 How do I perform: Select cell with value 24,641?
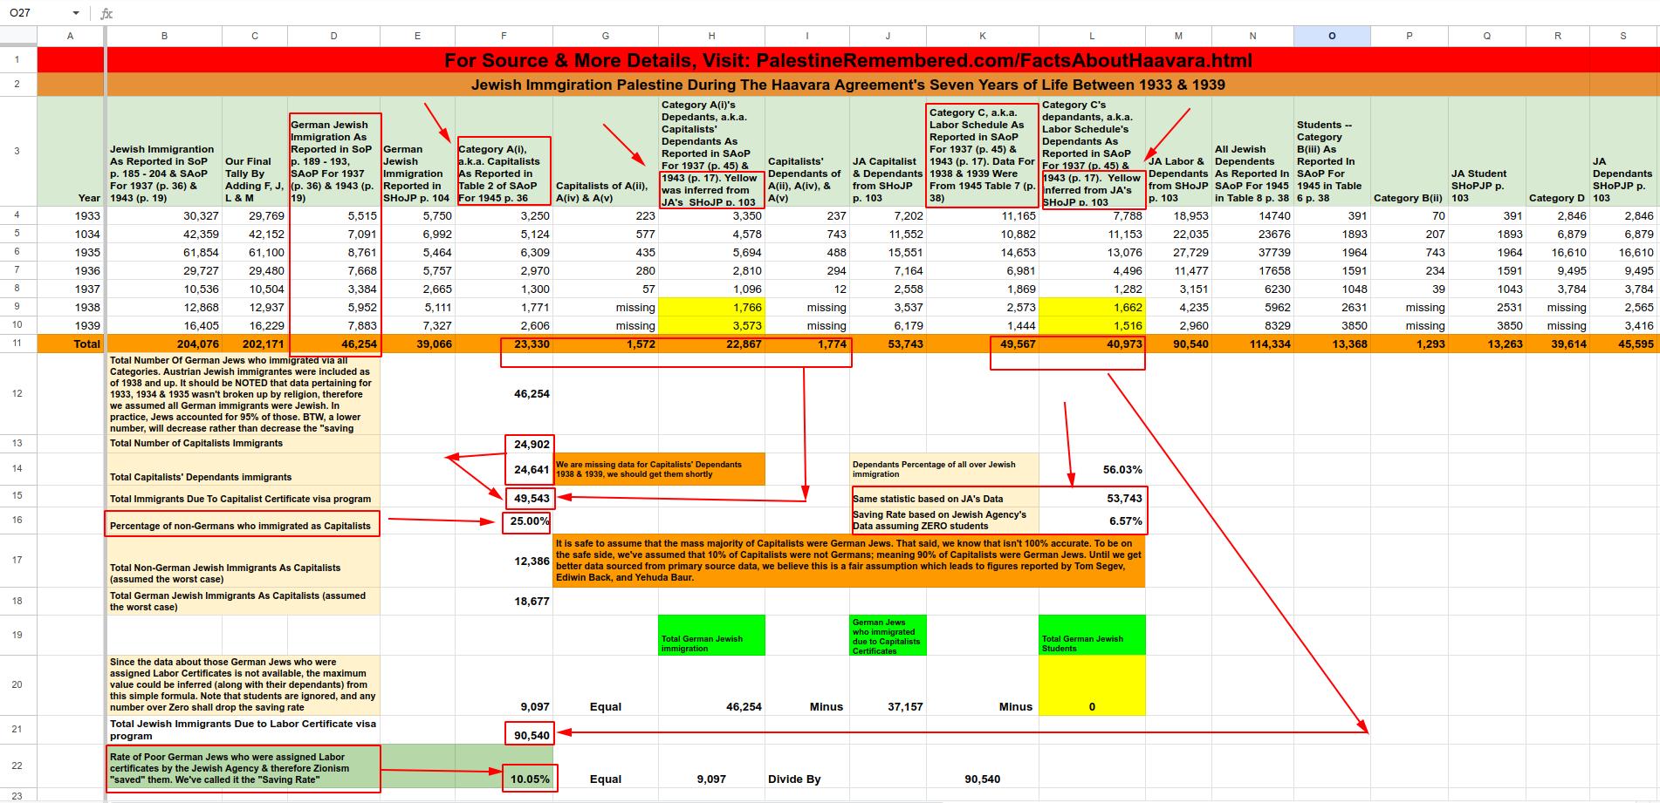click(x=504, y=469)
